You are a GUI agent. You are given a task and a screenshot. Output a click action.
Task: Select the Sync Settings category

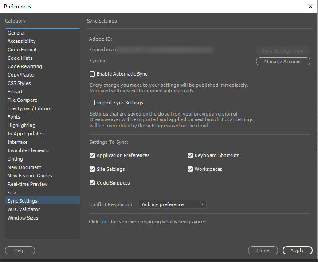(43, 201)
